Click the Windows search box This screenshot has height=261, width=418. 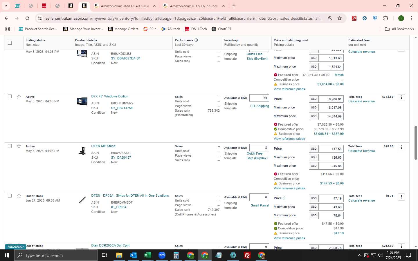pyautogui.click(x=56, y=255)
